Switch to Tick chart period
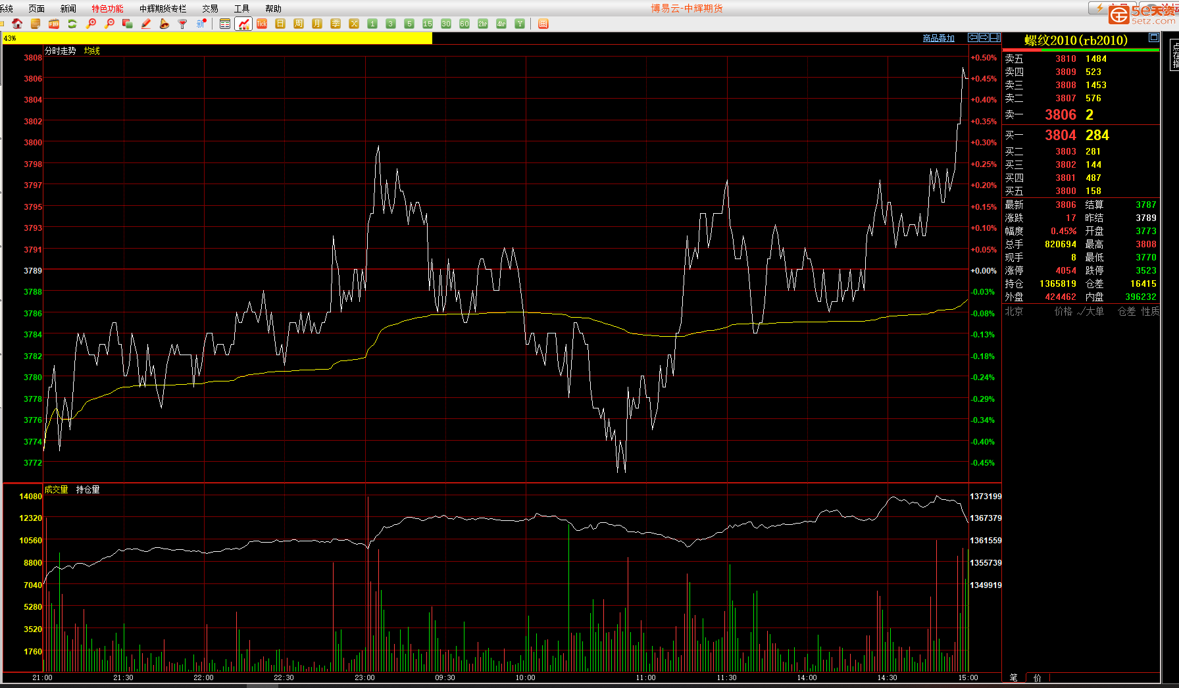This screenshot has height=688, width=1179. [x=262, y=24]
